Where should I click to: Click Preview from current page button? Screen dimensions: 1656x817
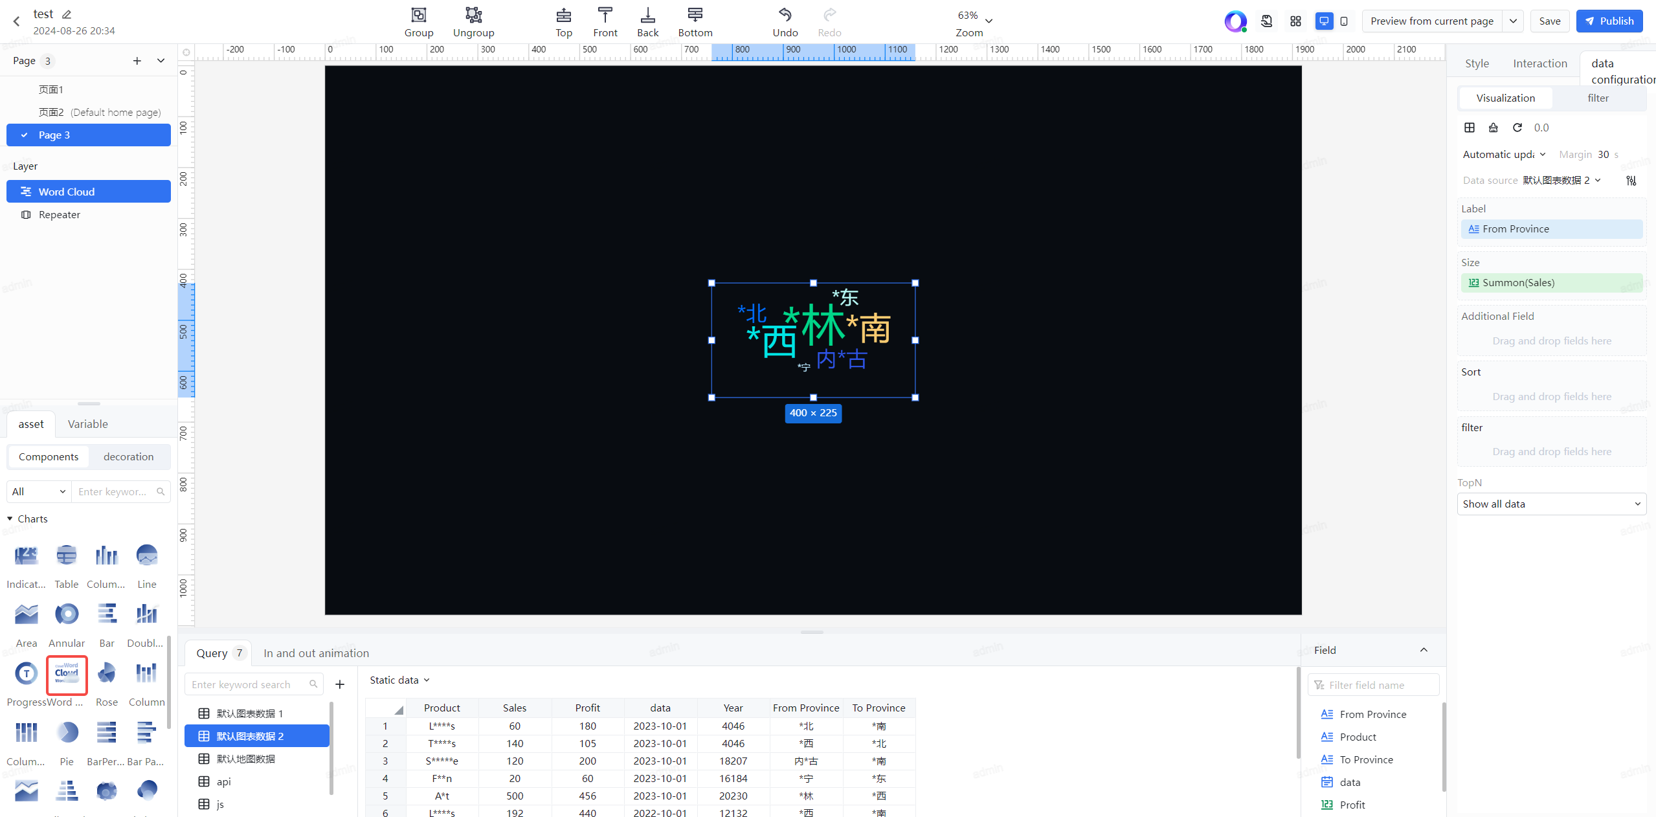(x=1431, y=21)
